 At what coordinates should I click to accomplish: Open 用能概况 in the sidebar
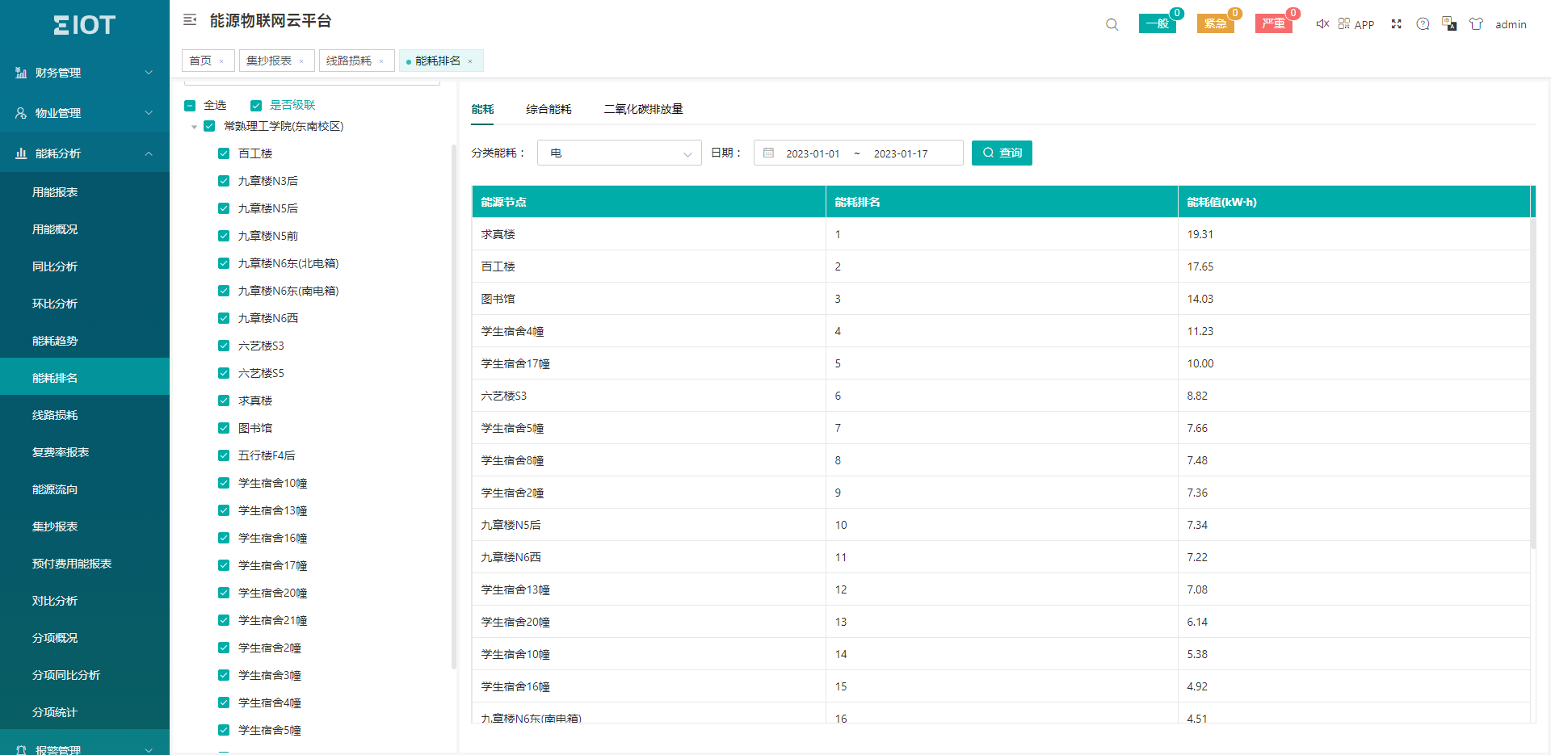click(85, 229)
